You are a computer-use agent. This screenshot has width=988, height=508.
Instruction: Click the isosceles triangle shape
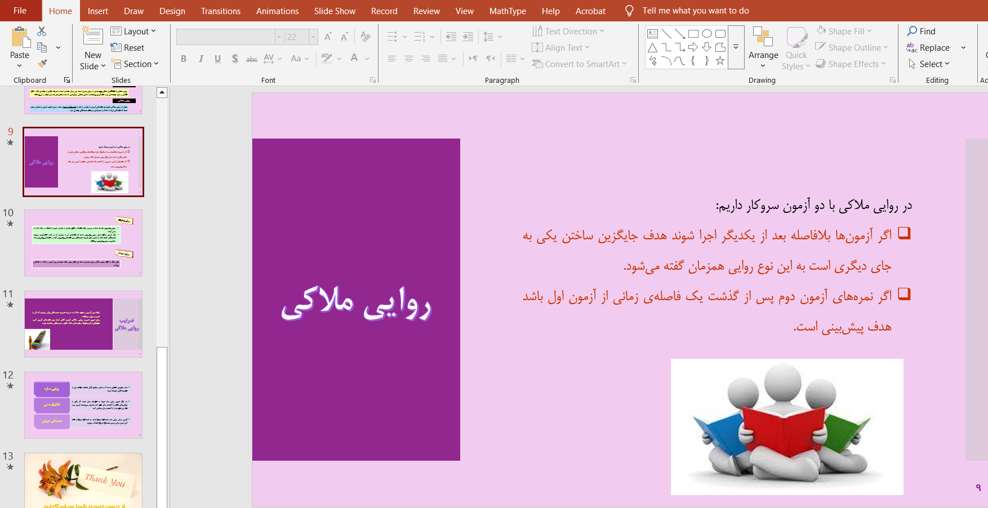(x=653, y=47)
